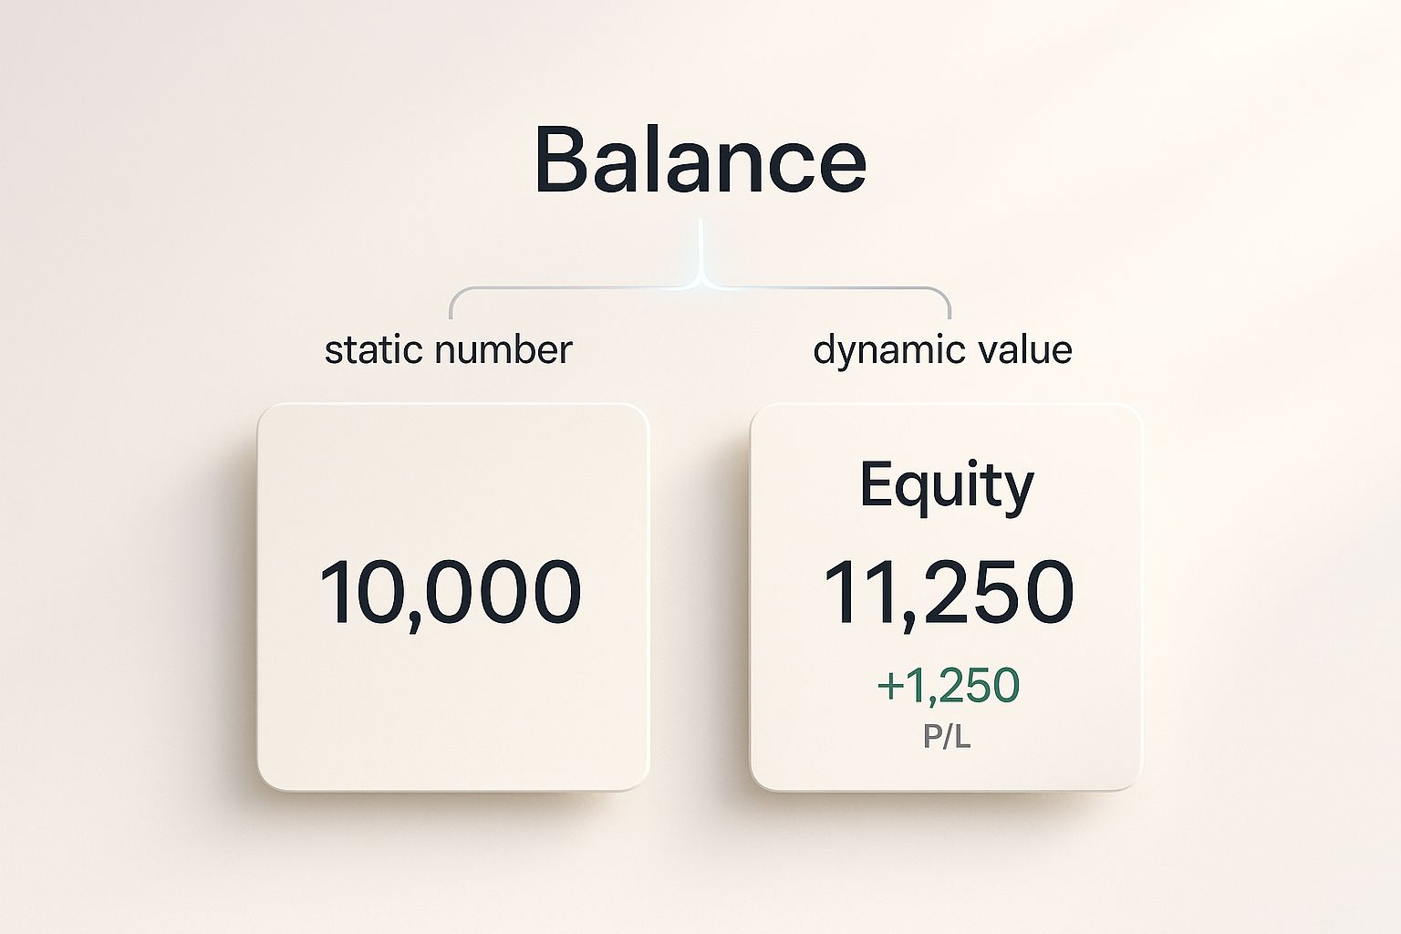Viewport: 1401px width, 934px height.
Task: Click the right end of the bracket line
Action: [x=949, y=306]
